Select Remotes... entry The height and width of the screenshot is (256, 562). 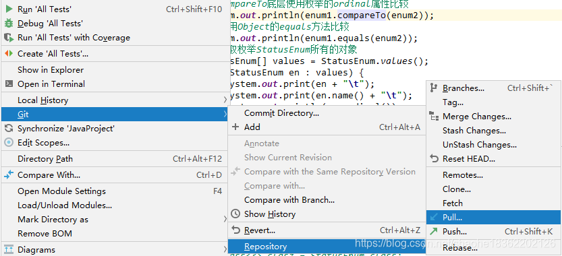(x=494, y=174)
